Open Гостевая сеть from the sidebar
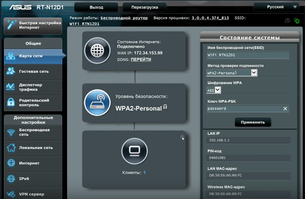The height and width of the screenshot is (199, 305). tap(32, 72)
